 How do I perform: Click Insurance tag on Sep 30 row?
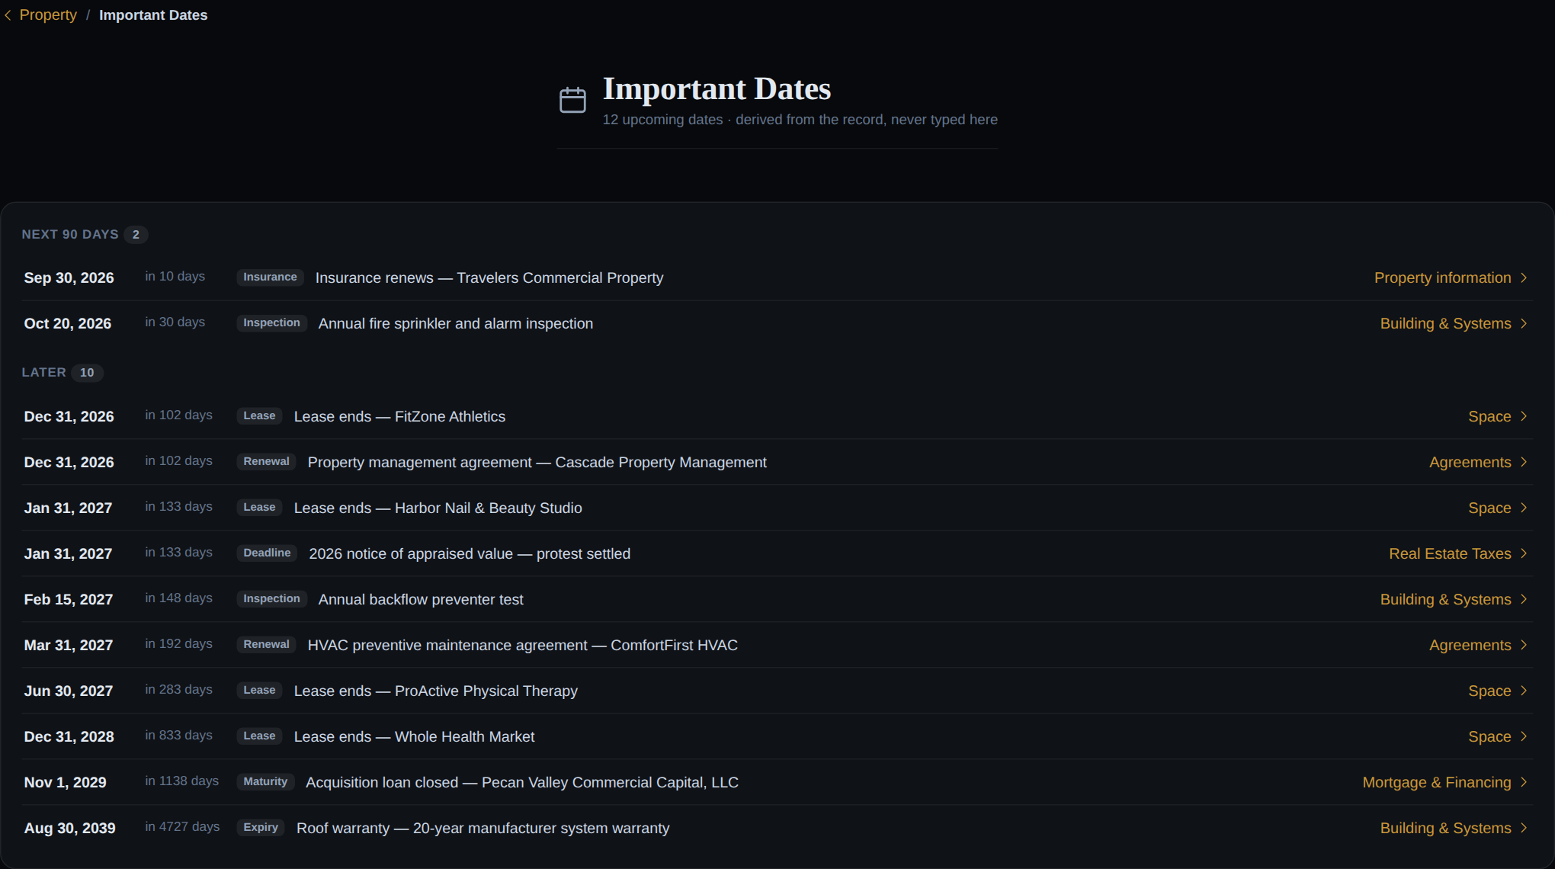270,277
